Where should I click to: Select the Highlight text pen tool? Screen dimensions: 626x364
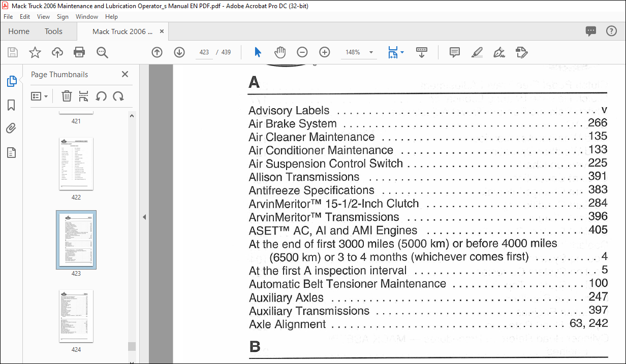coord(477,52)
